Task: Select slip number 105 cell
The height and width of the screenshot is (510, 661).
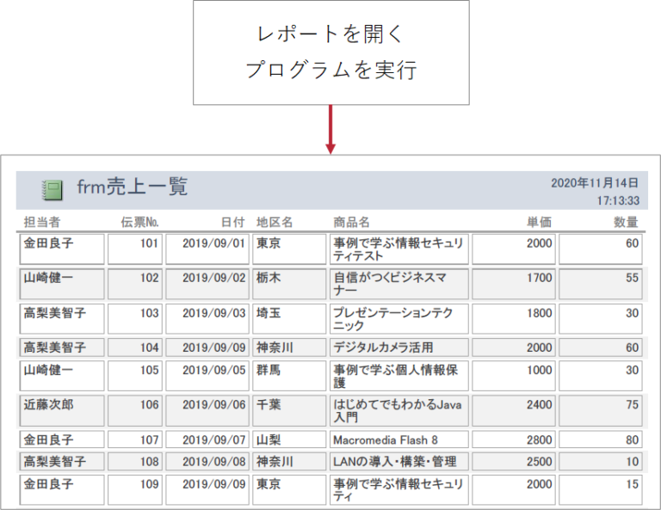Action: pyautogui.click(x=135, y=376)
